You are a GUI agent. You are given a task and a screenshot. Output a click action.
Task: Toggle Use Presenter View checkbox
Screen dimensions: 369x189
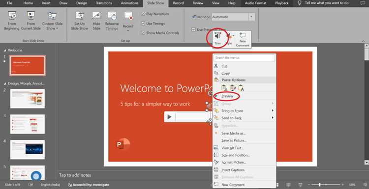tap(193, 29)
